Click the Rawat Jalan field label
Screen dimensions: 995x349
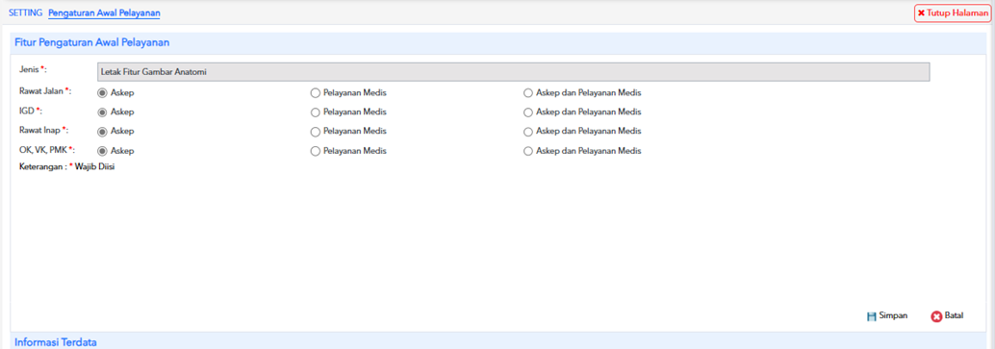[x=45, y=91]
